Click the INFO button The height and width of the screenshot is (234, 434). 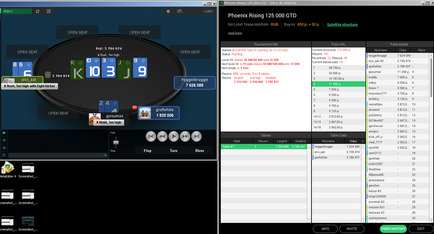[x=325, y=229]
